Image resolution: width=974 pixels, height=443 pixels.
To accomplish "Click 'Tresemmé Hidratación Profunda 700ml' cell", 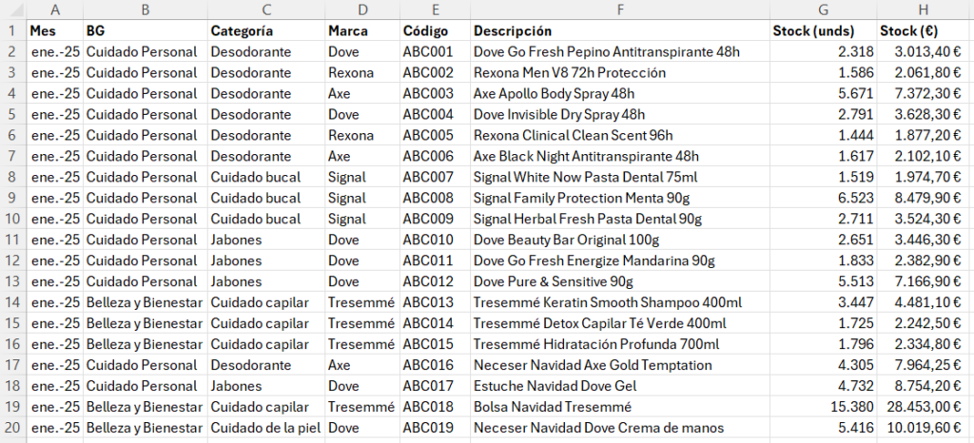I will [x=620, y=344].
